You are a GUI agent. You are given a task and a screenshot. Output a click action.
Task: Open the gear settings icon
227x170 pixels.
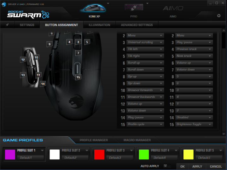tap(219, 16)
